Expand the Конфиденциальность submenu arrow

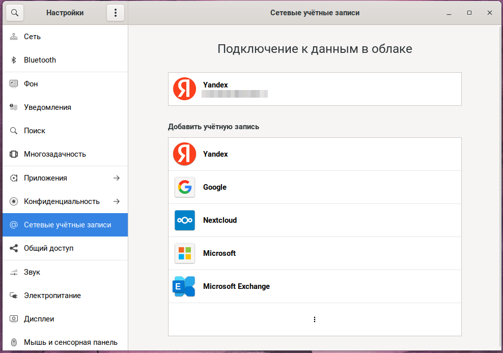(x=117, y=201)
